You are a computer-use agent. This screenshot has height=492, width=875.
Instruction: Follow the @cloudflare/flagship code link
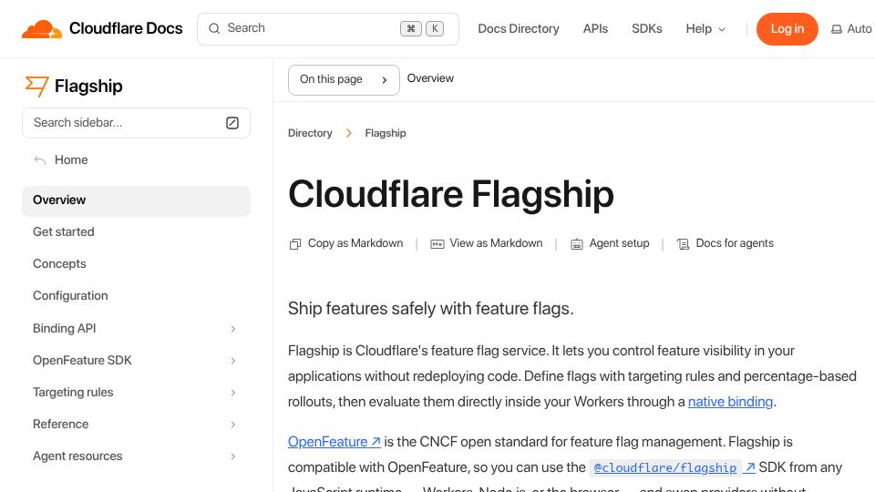665,467
